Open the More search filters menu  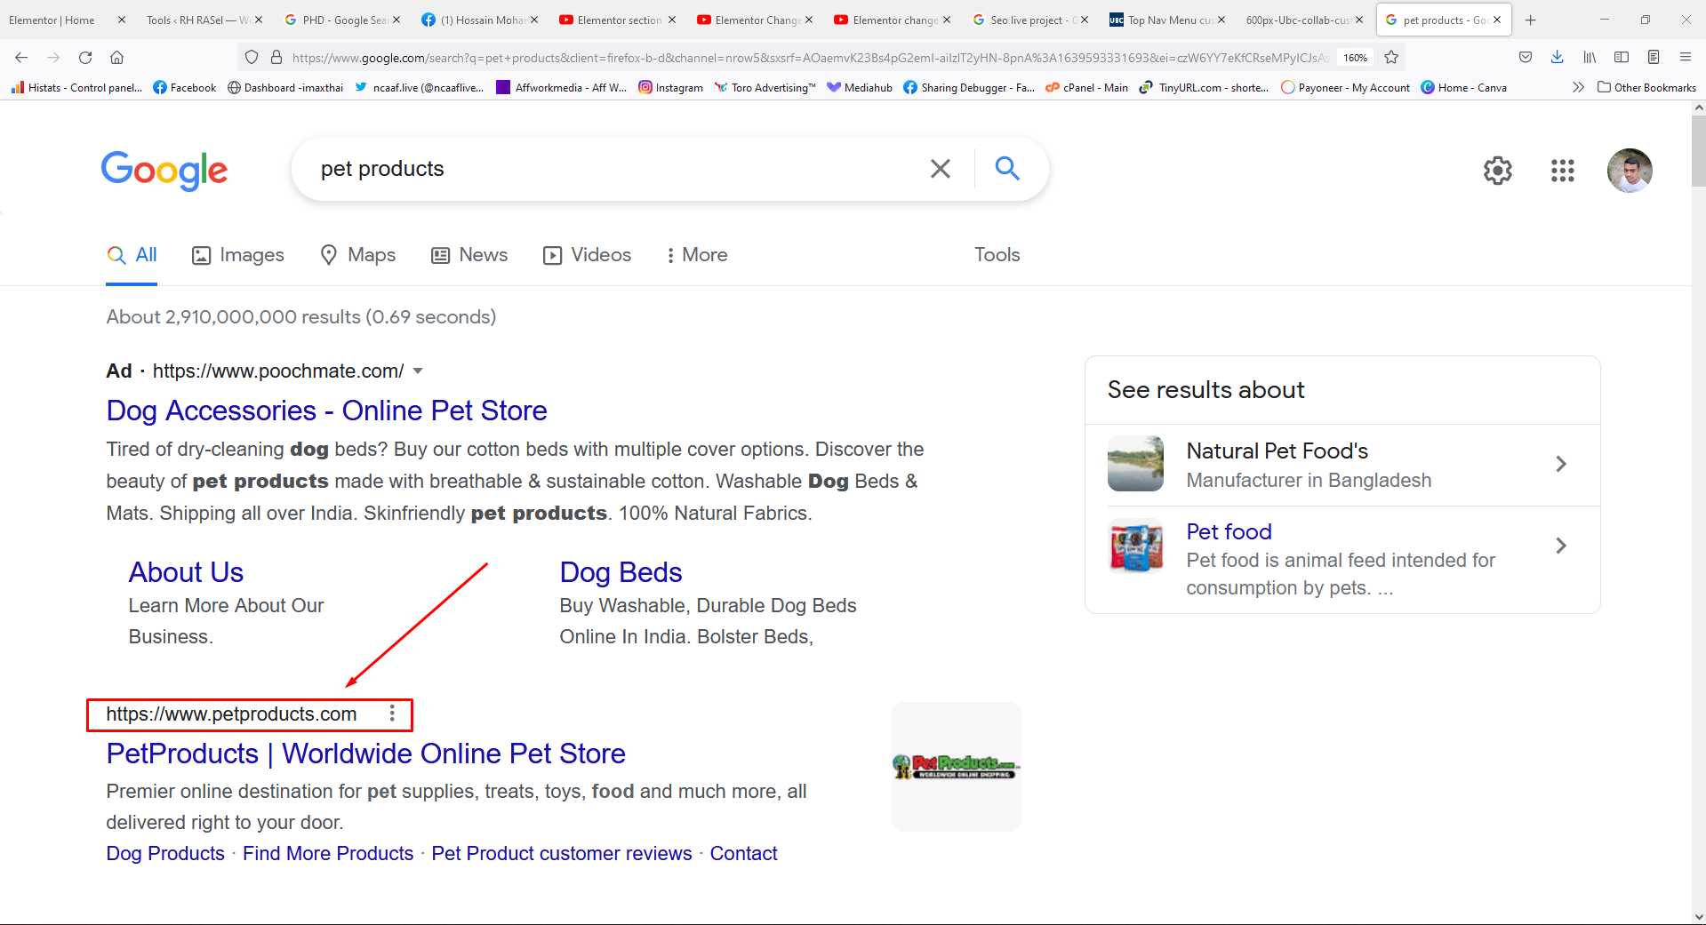(x=698, y=255)
